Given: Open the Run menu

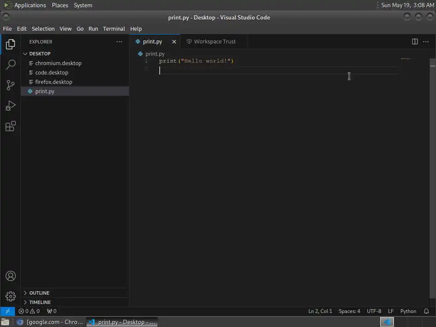Looking at the screenshot, I should point(93,29).
